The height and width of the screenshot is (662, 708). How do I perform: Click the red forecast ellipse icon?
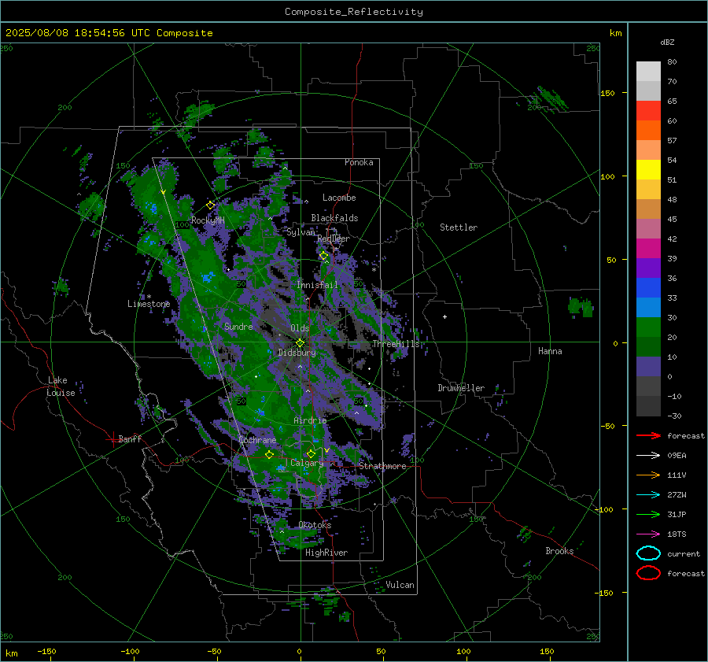tap(648, 573)
